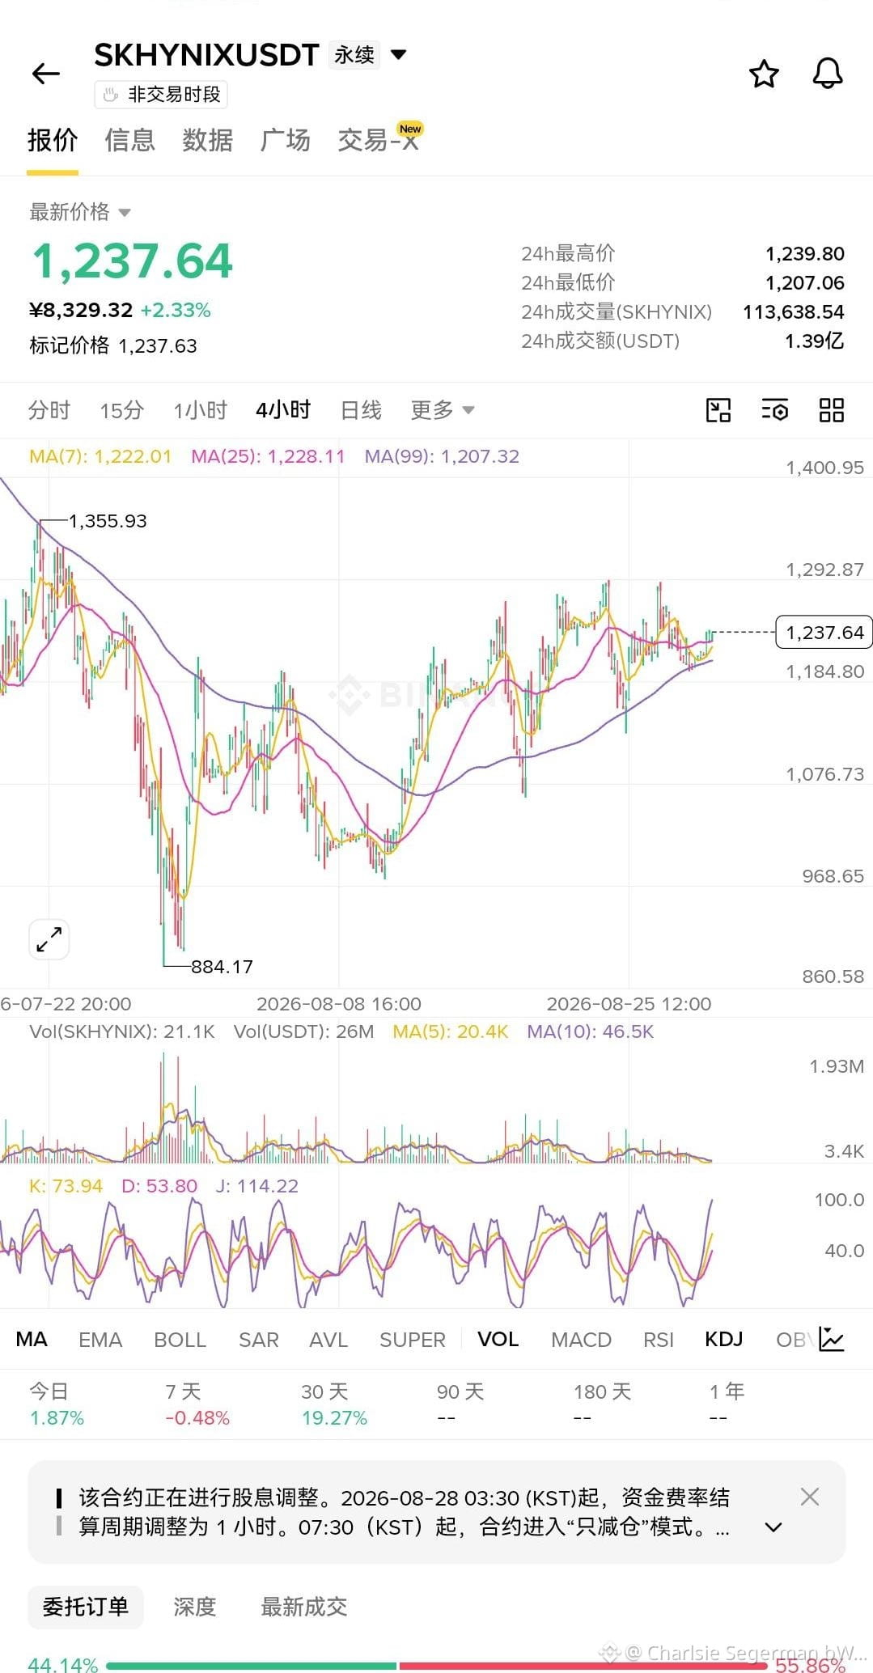
Task: Open the 最新成交 recent trades tab
Action: pos(303,1606)
